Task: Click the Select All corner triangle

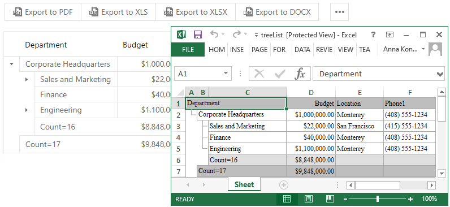Action: coord(180,92)
